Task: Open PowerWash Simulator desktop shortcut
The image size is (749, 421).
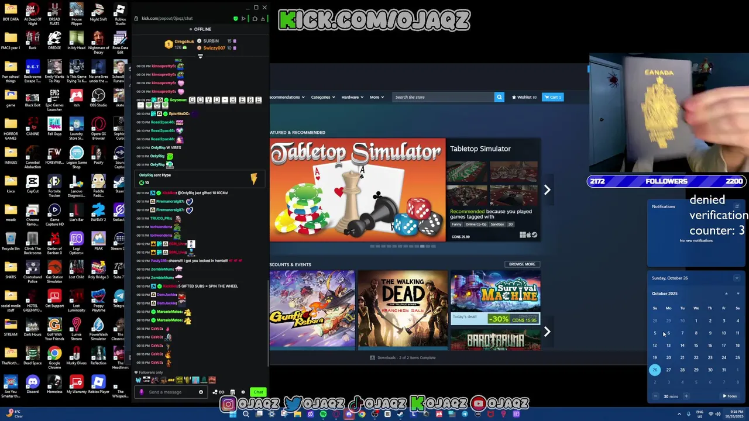Action: 98,329
